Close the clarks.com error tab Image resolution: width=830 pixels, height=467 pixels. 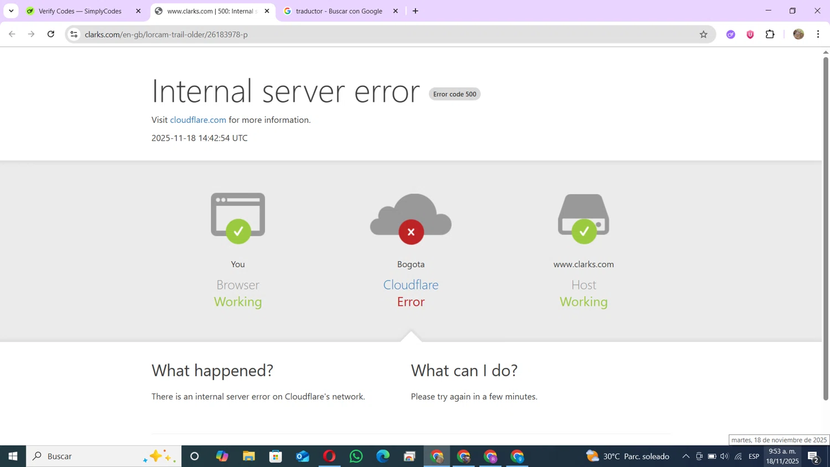click(x=267, y=11)
